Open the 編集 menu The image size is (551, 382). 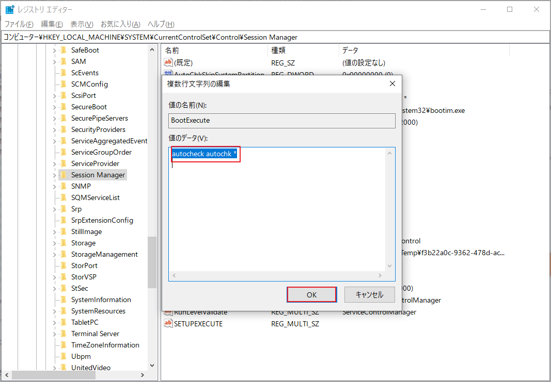51,24
